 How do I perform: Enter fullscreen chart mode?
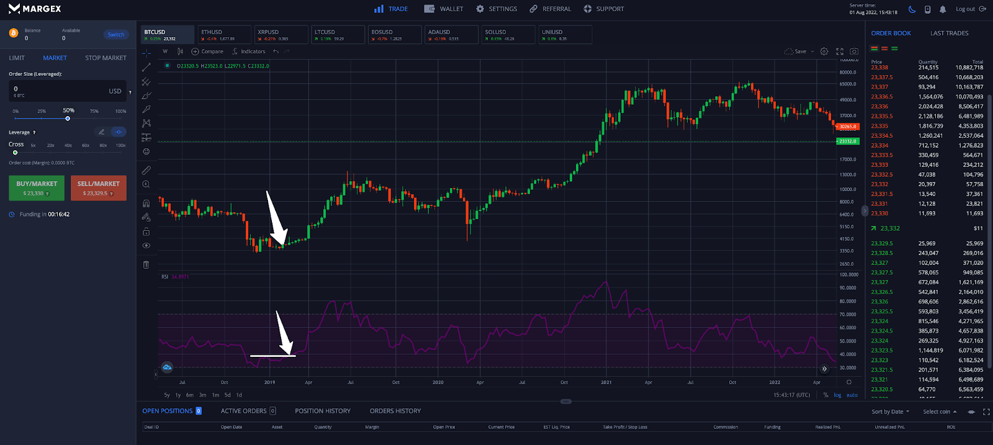click(840, 52)
